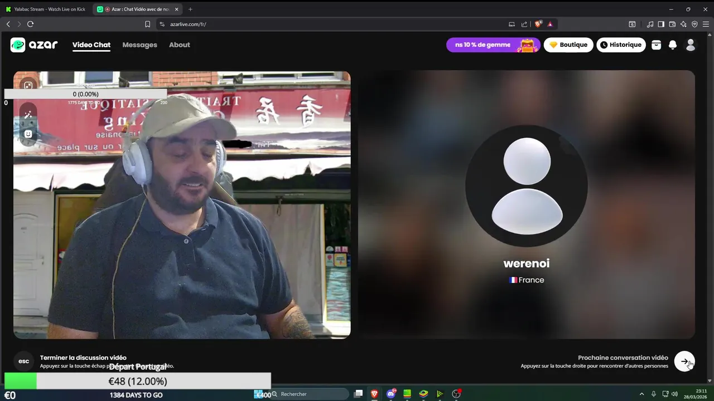The image size is (714, 401).
Task: Click the 10% gemme promo banner
Action: (x=493, y=45)
